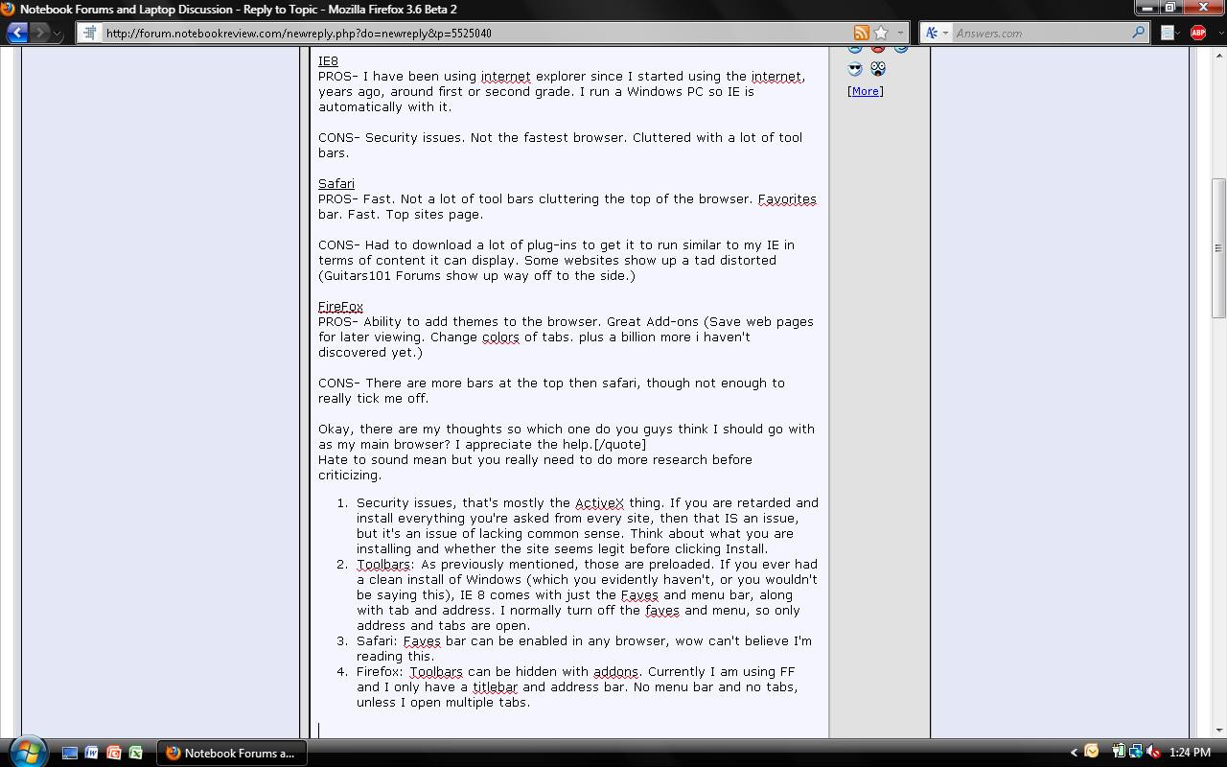Click the muted volume tray icon
The image size is (1227, 767).
(x=1153, y=753)
